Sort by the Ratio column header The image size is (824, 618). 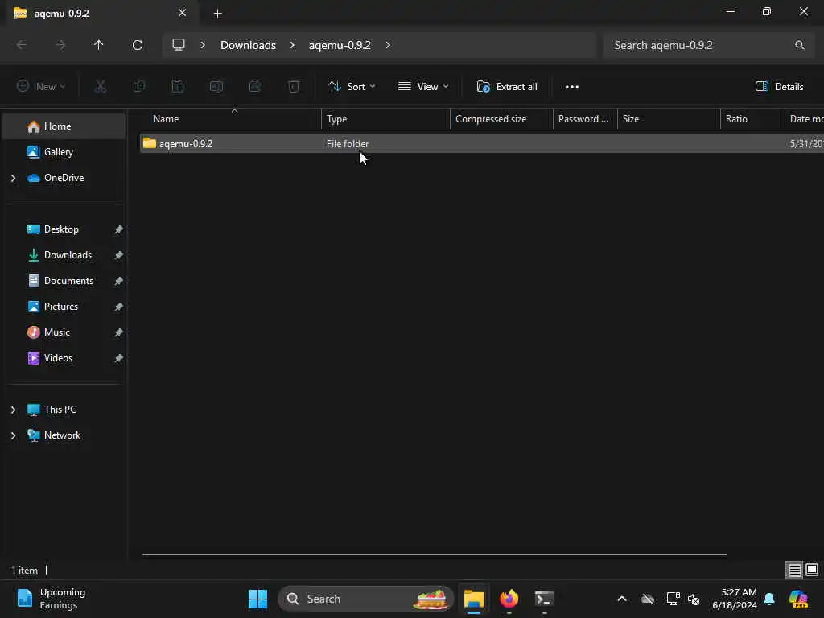pyautogui.click(x=752, y=119)
